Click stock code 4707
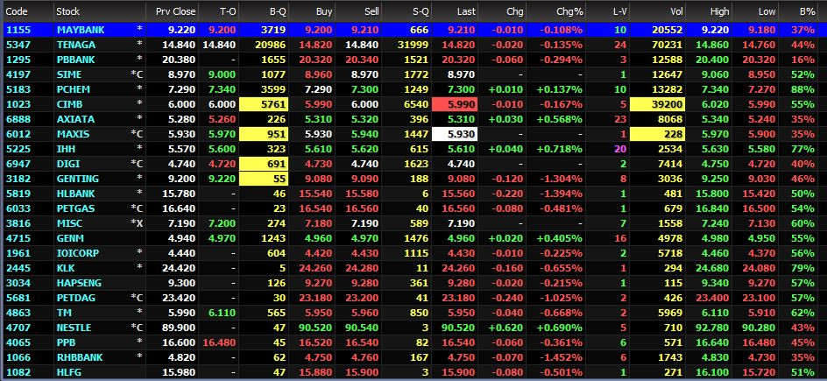The height and width of the screenshot is (381, 827). pos(16,328)
